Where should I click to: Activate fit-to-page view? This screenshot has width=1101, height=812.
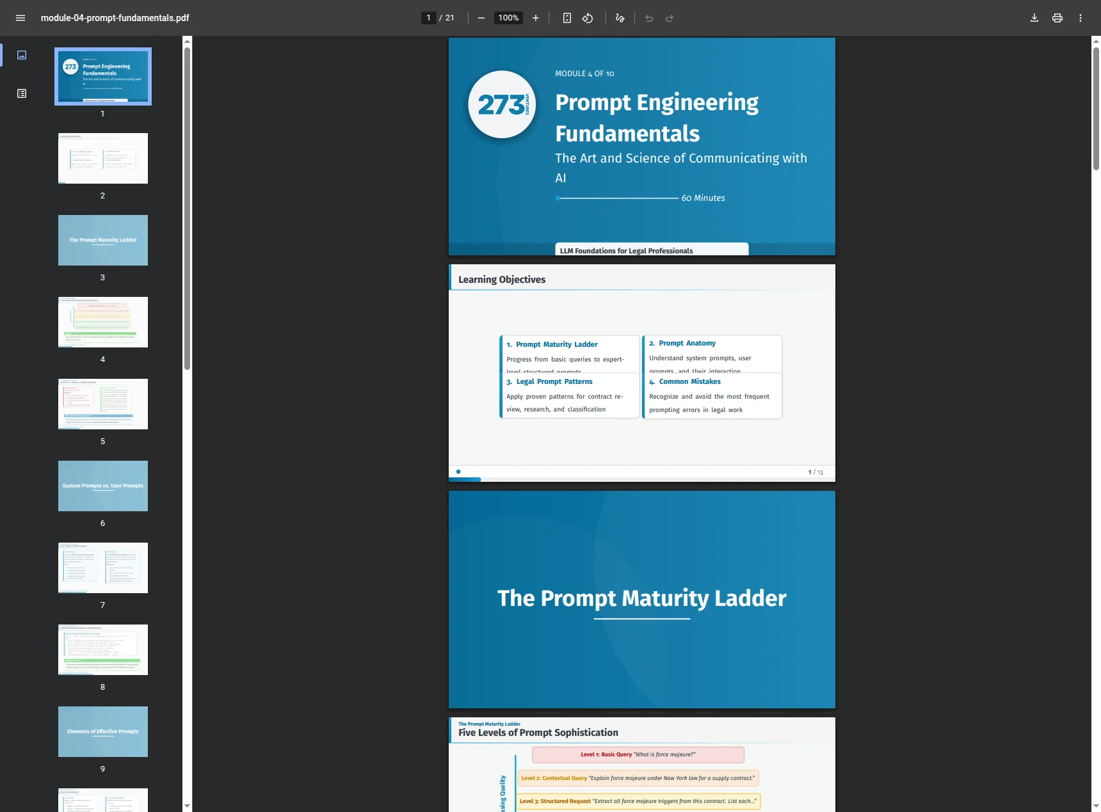[x=567, y=18]
